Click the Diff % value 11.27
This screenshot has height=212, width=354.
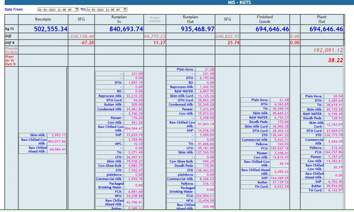[159, 43]
